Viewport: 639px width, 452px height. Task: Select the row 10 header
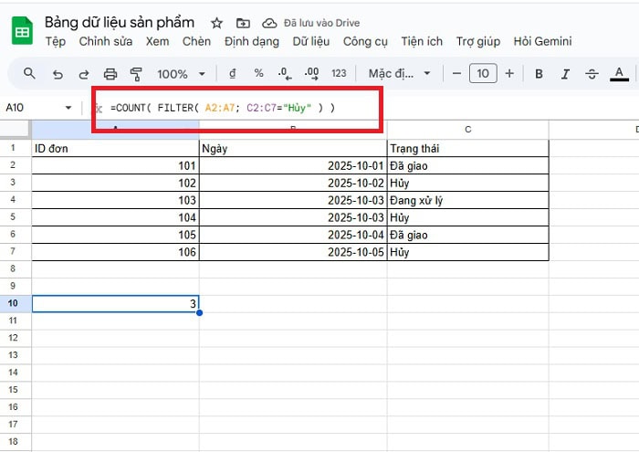13,303
